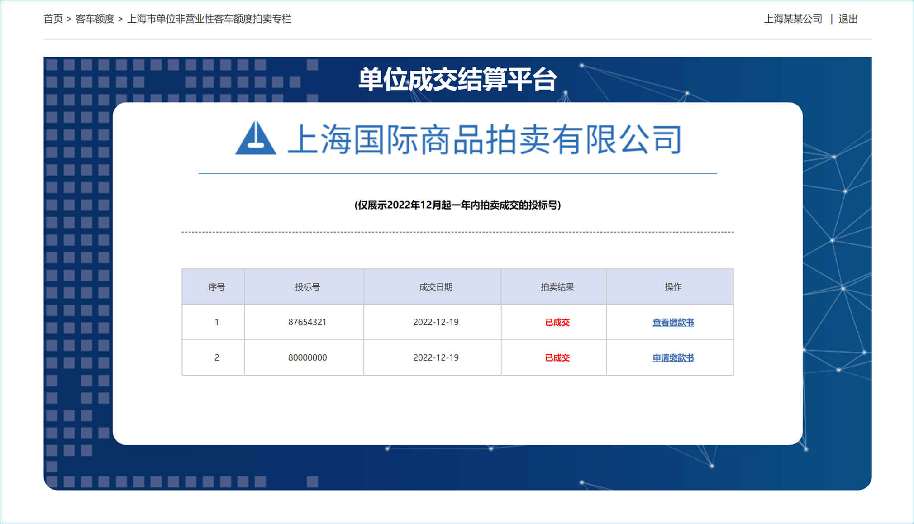Image resolution: width=914 pixels, height=524 pixels.
Task: Open 查看缴款书 link for bid 87654321
Action: [x=673, y=322]
